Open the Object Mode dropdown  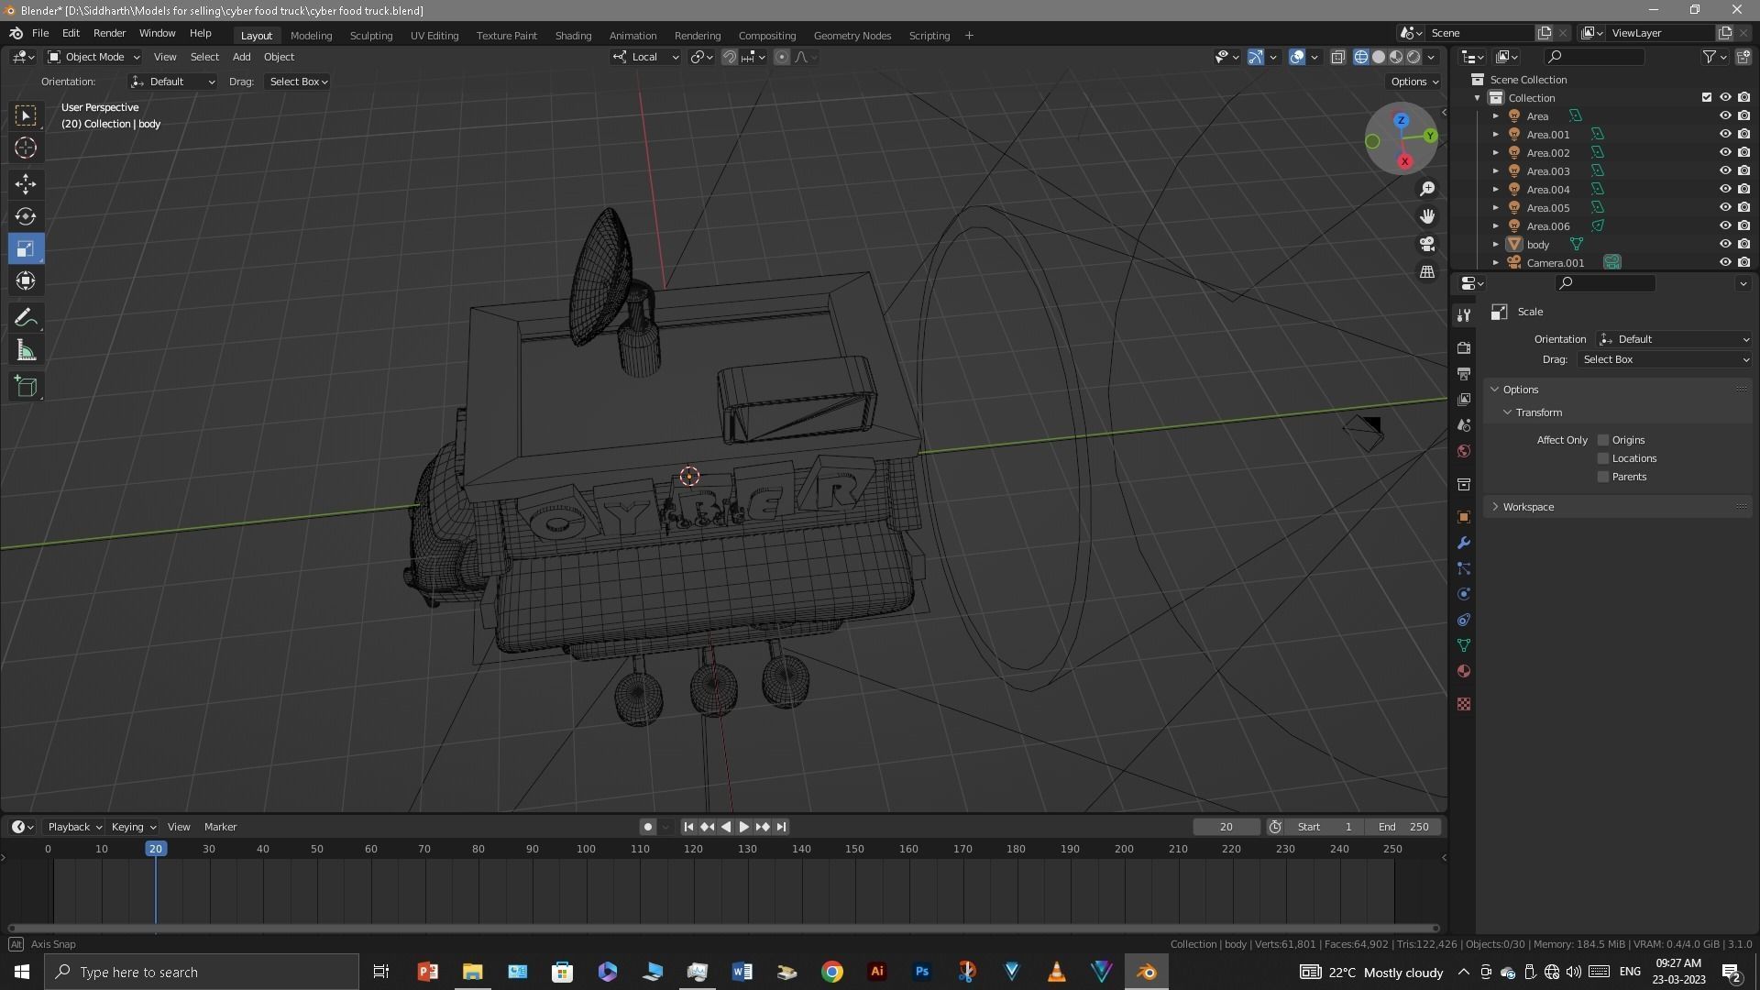(93, 57)
